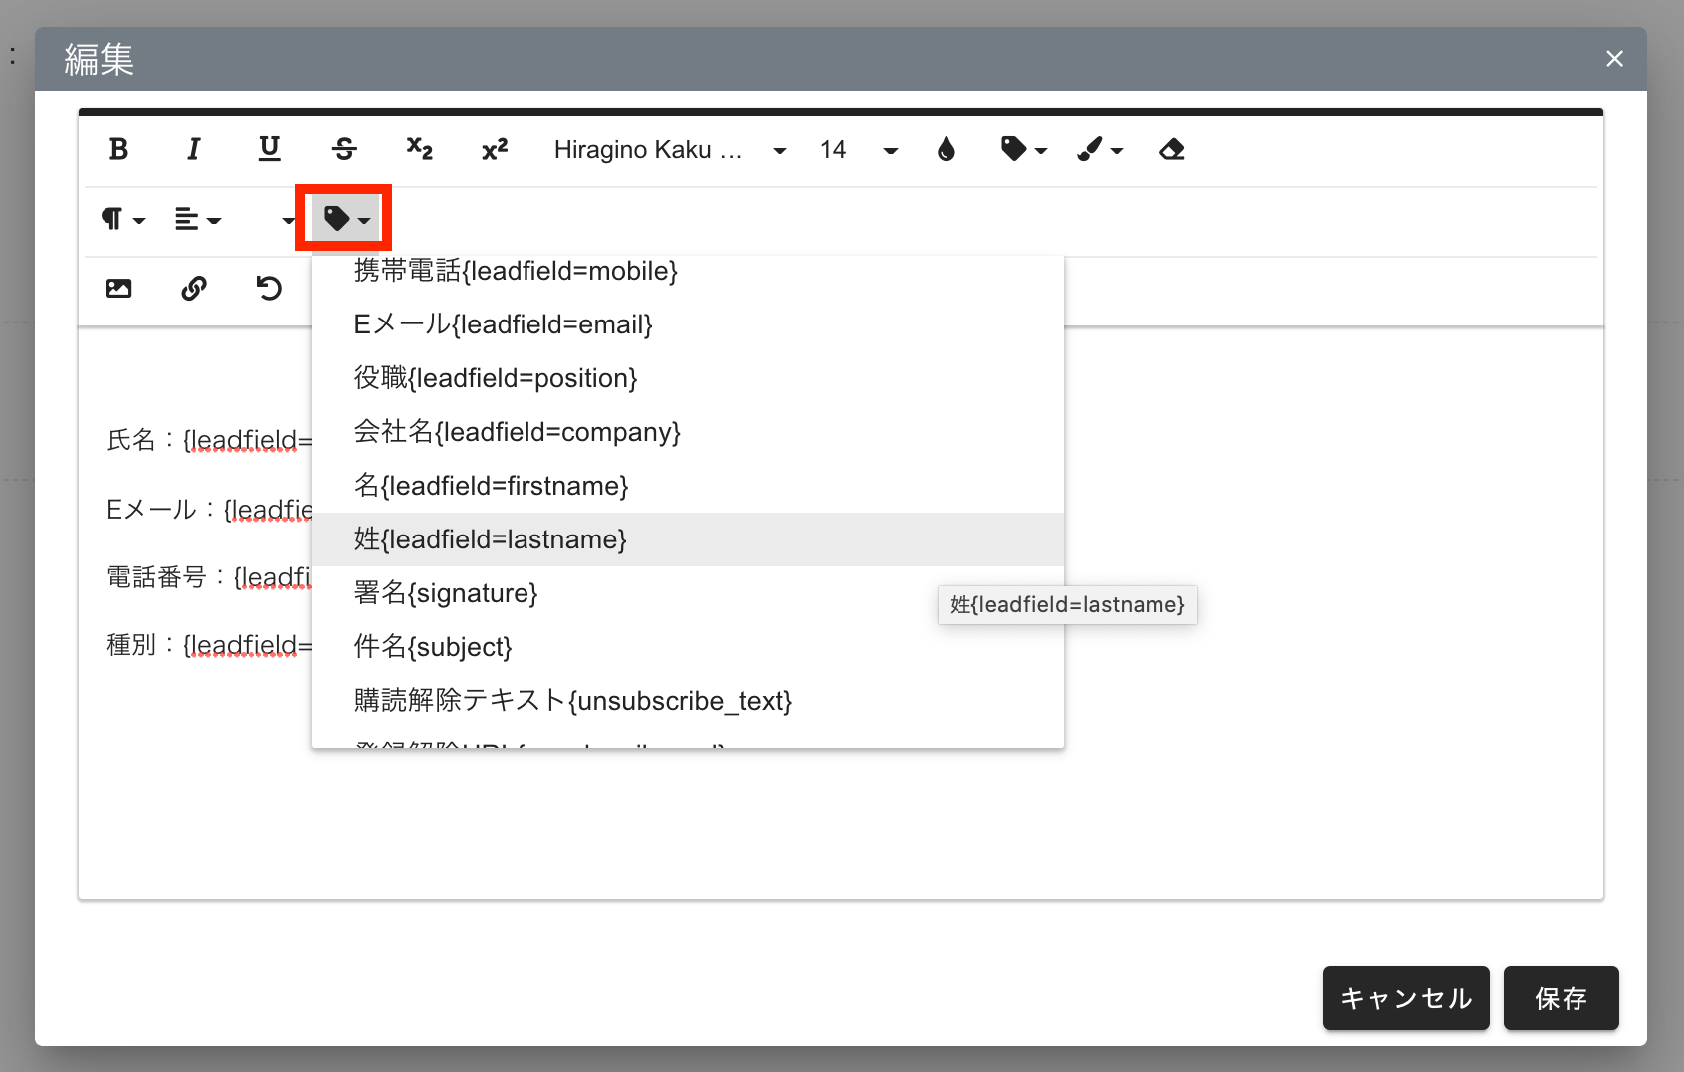Toggle italic formatting
This screenshot has width=1684, height=1072.
pos(194,149)
